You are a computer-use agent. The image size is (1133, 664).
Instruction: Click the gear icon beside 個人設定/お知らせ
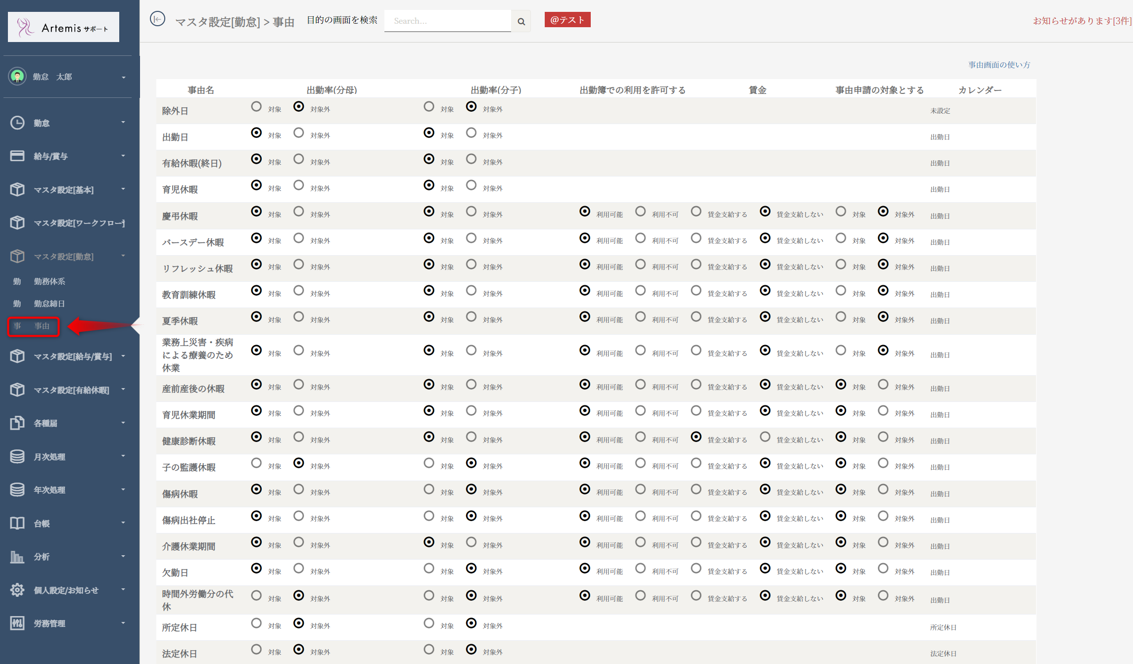click(17, 590)
